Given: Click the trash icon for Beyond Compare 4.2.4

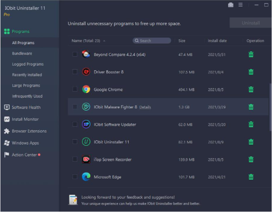Looking at the screenshot, I should (251, 54).
